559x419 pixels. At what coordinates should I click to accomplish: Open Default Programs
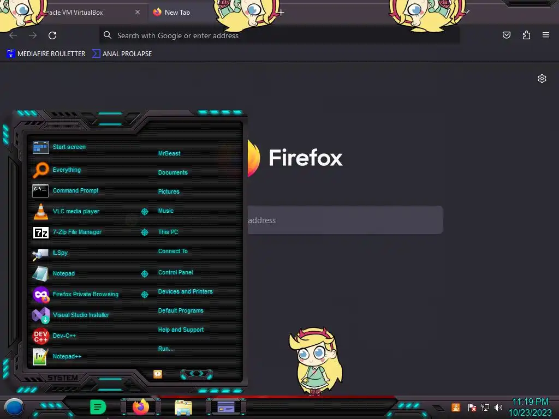(180, 310)
